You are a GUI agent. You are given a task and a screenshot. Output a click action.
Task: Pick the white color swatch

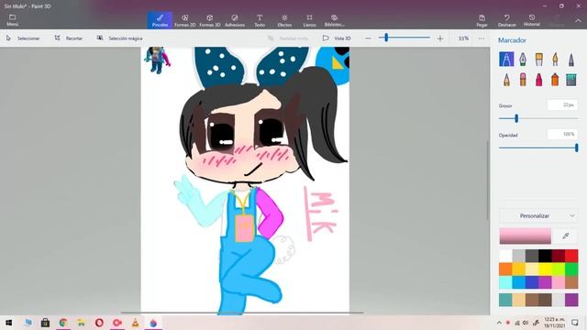tap(505, 256)
